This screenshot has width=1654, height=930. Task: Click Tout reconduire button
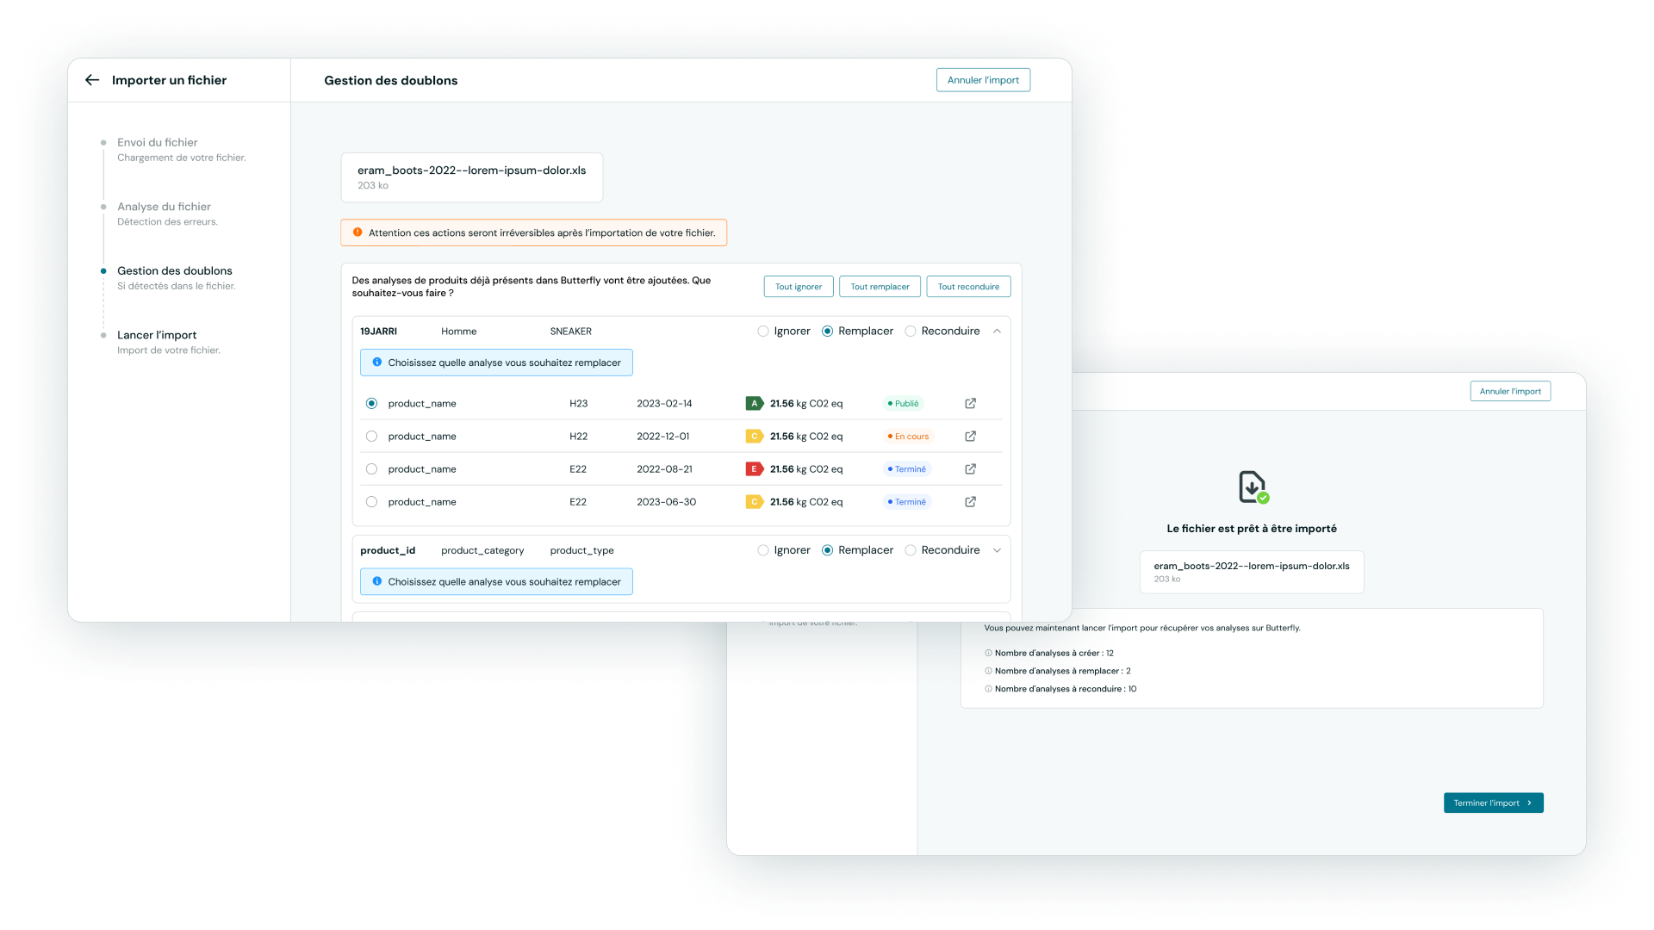point(968,287)
